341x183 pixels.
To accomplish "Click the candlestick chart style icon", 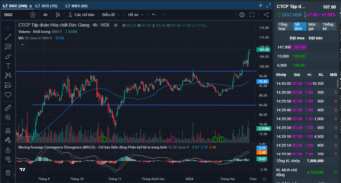I will [58, 15].
